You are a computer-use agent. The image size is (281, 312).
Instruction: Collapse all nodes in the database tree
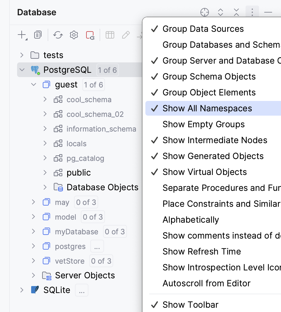[236, 12]
